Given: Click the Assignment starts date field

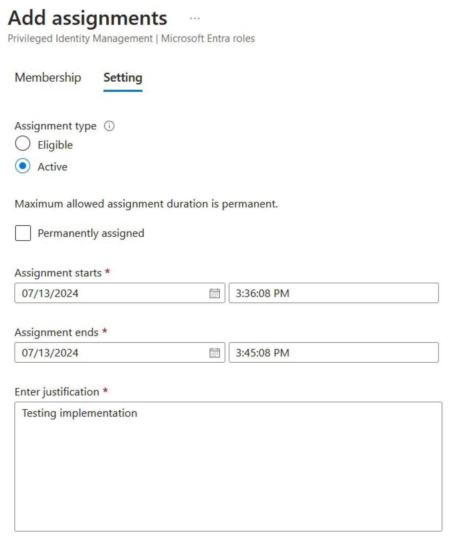Looking at the screenshot, I should click(110, 293).
